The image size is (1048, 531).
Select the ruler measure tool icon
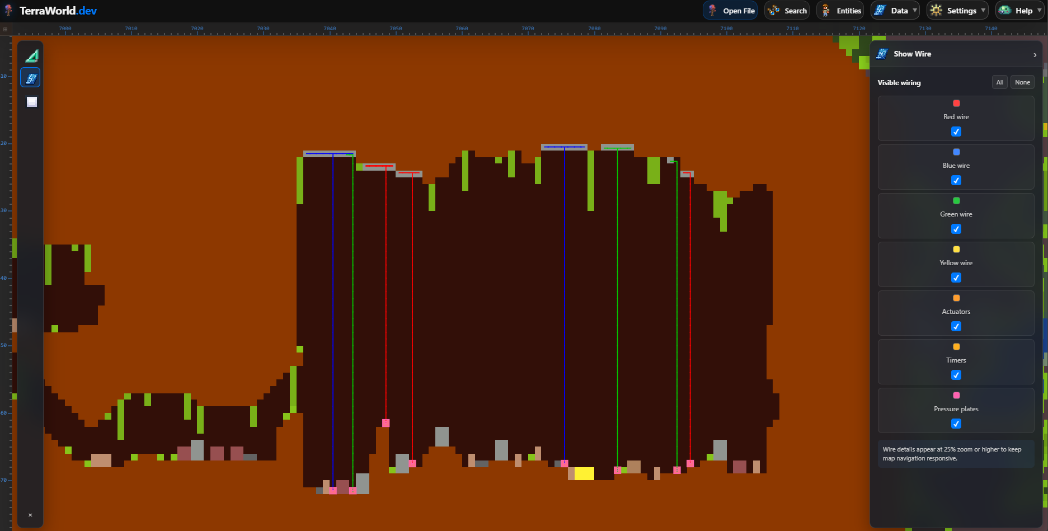point(31,55)
